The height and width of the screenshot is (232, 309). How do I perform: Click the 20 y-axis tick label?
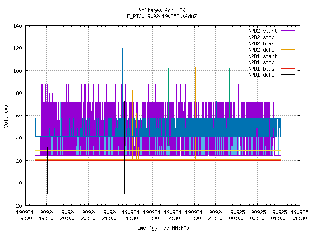19,161
